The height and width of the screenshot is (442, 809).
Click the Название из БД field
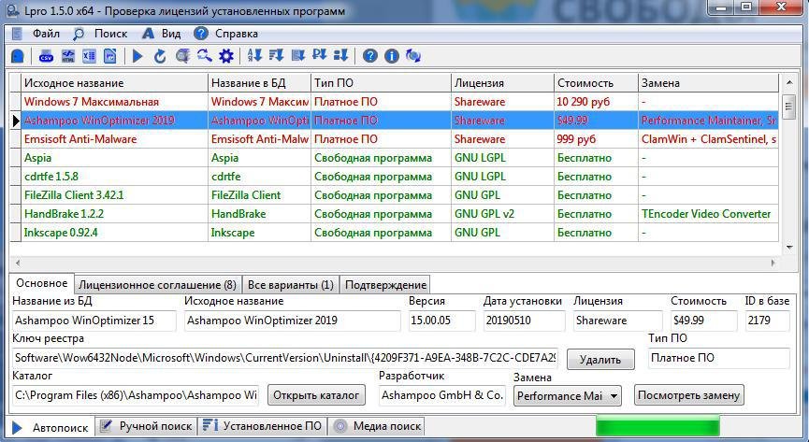[94, 321]
